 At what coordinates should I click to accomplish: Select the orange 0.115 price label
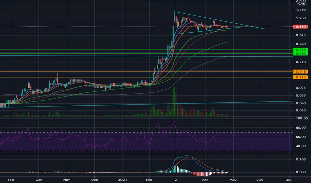(300, 77)
